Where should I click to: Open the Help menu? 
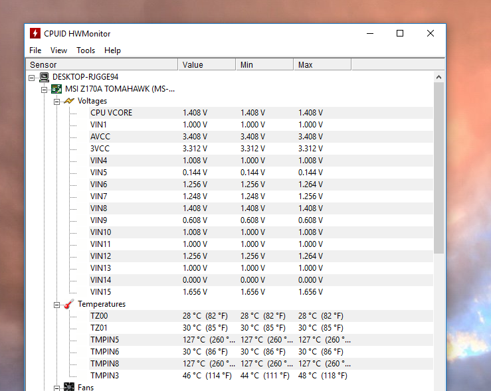112,50
